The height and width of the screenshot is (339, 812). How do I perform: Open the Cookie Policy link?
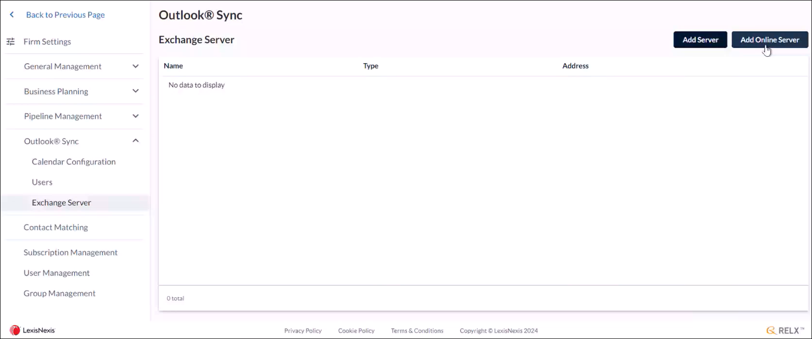pyautogui.click(x=356, y=331)
